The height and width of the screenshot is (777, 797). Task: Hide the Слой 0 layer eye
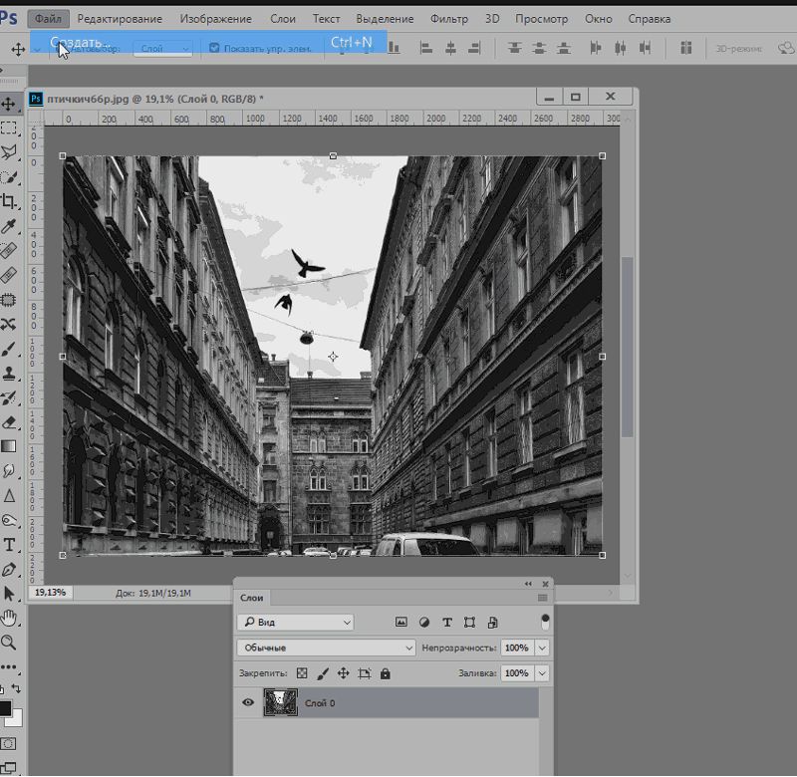248,702
